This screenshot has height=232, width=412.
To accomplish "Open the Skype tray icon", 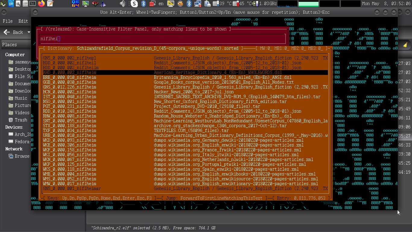I will point(134,4).
